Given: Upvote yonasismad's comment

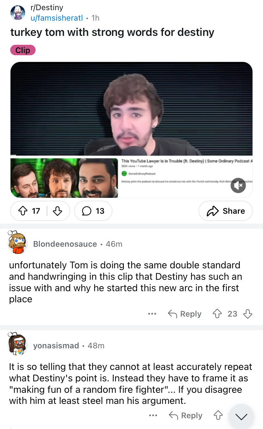Looking at the screenshot, I should [218, 415].
